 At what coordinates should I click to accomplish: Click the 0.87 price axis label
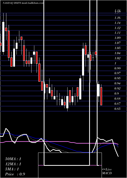[x=117, y=104]
